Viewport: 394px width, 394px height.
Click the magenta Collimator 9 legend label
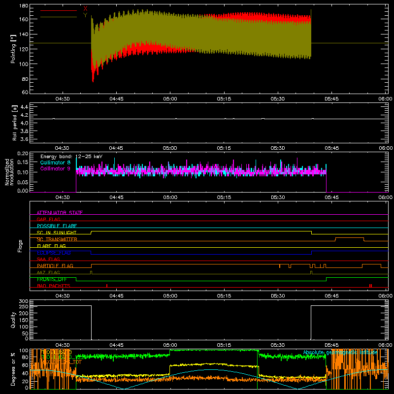55,168
